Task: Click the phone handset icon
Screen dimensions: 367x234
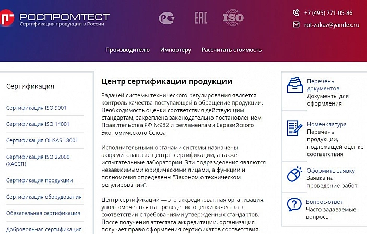Action: 297,13
